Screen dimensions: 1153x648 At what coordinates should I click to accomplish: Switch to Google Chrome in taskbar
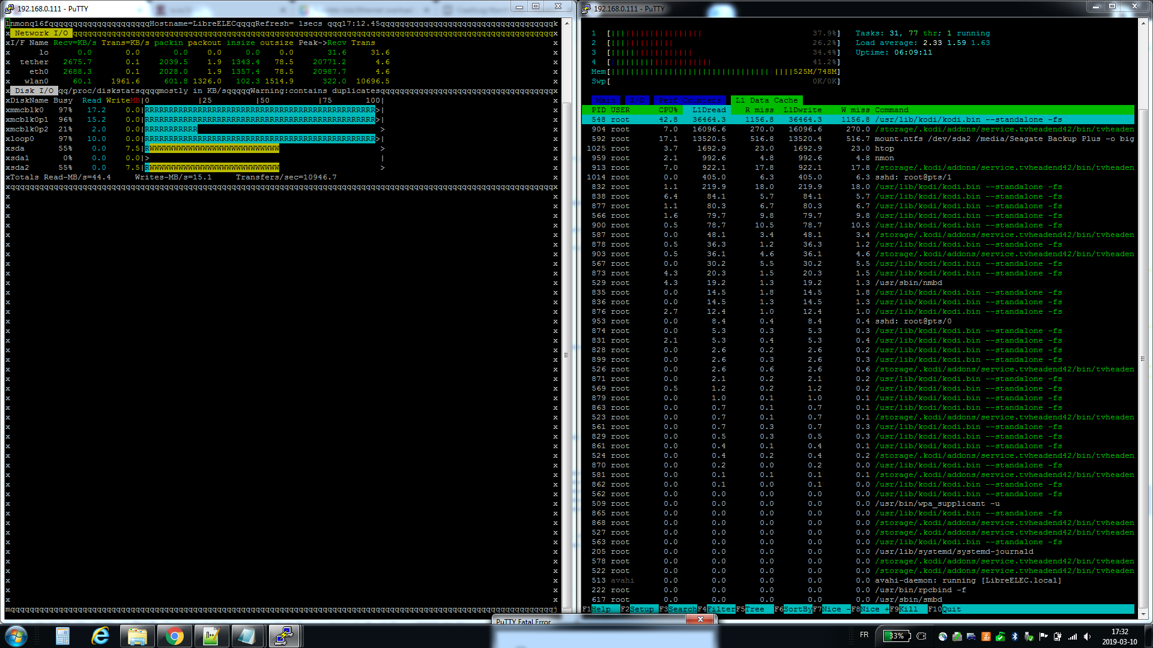pyautogui.click(x=174, y=636)
